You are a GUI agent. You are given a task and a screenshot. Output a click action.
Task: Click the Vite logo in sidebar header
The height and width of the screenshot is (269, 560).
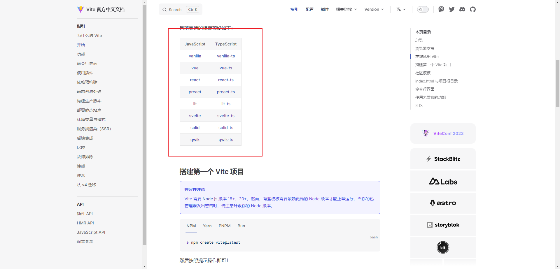click(x=80, y=9)
